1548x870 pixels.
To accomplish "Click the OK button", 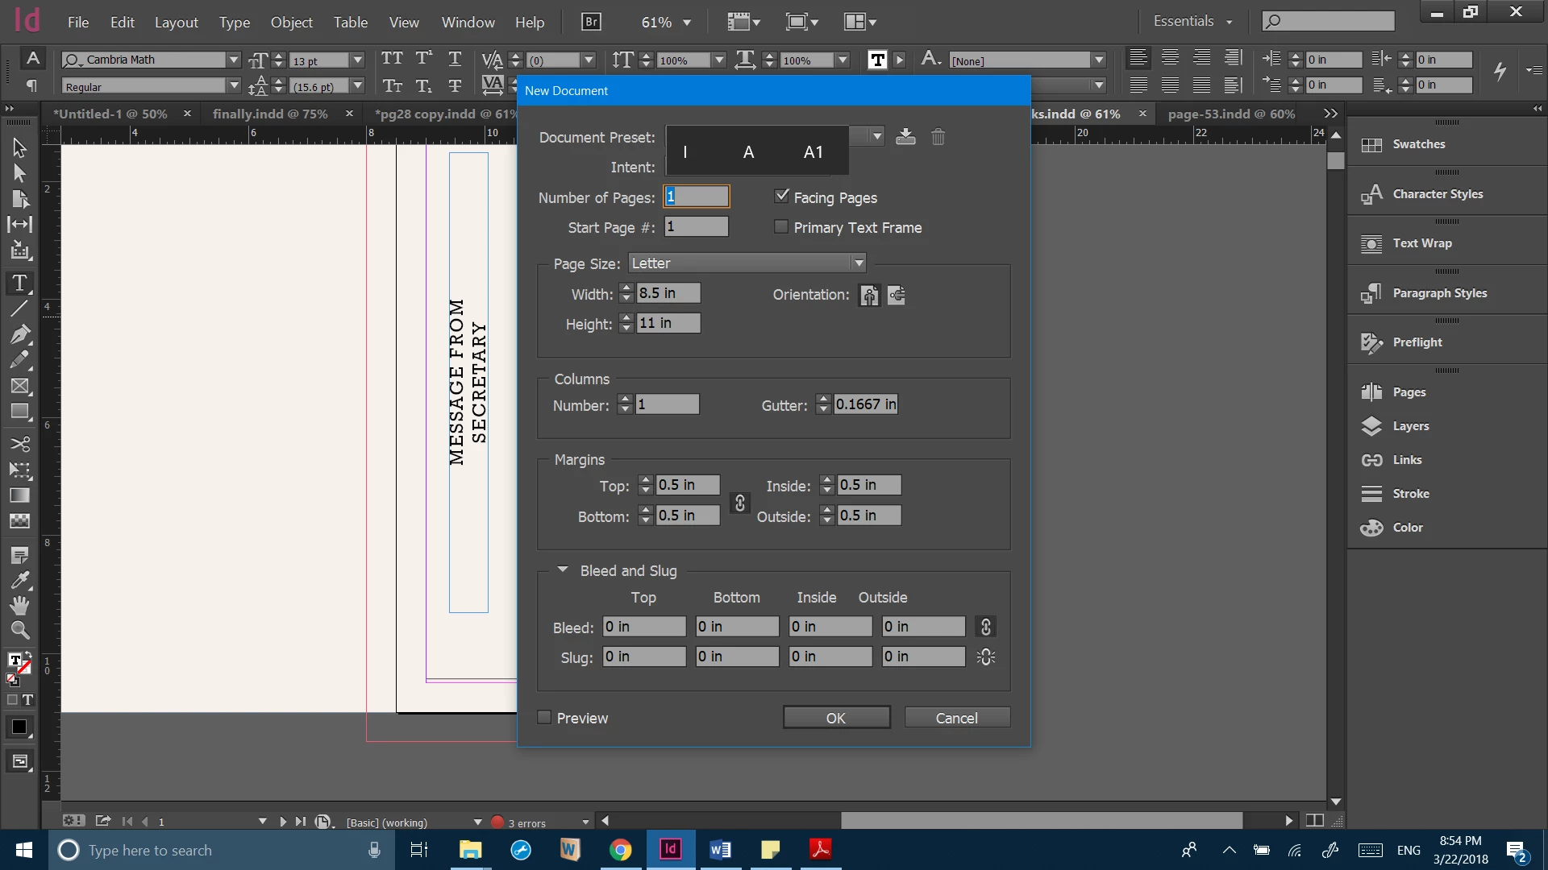I will (836, 718).
